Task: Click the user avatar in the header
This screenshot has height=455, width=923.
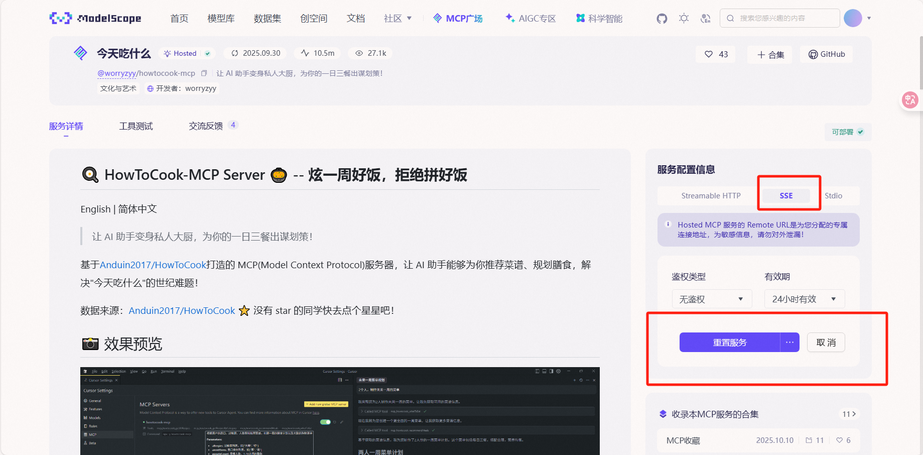Action: [853, 18]
